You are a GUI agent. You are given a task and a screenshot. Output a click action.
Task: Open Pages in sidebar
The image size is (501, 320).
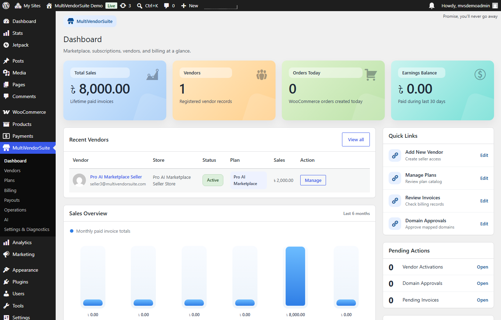28,85
